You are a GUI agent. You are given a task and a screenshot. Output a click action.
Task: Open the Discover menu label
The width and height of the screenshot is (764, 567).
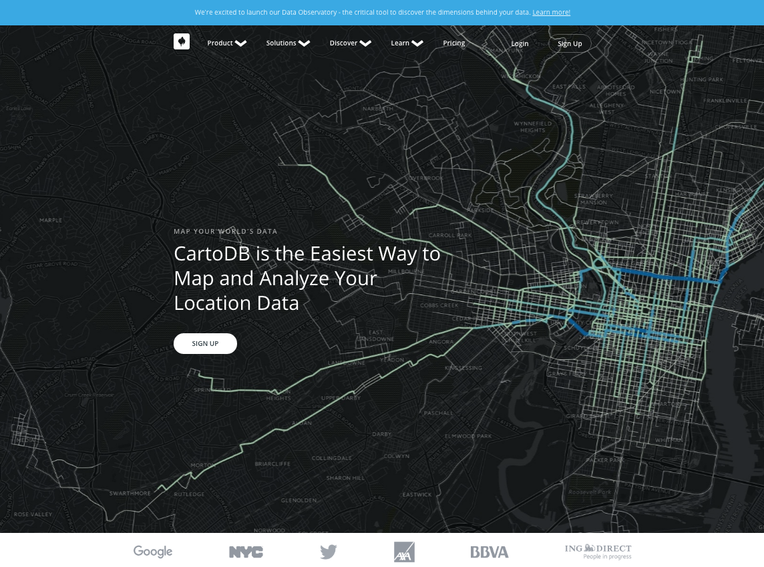pyautogui.click(x=343, y=43)
